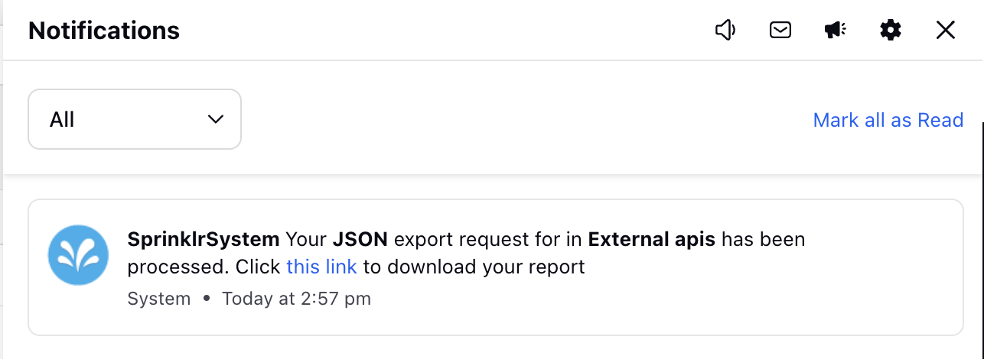Click the SprinklrSystem sender name
This screenshot has width=984, height=359.
(204, 239)
